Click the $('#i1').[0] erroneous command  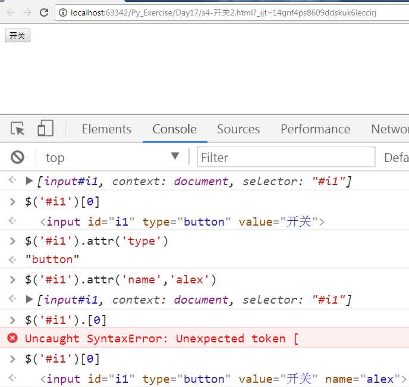click(x=65, y=320)
